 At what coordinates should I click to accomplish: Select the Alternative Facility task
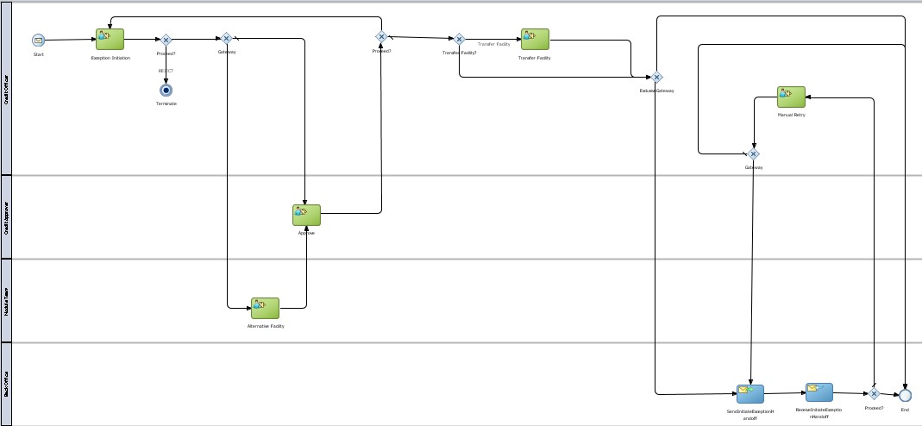265,309
